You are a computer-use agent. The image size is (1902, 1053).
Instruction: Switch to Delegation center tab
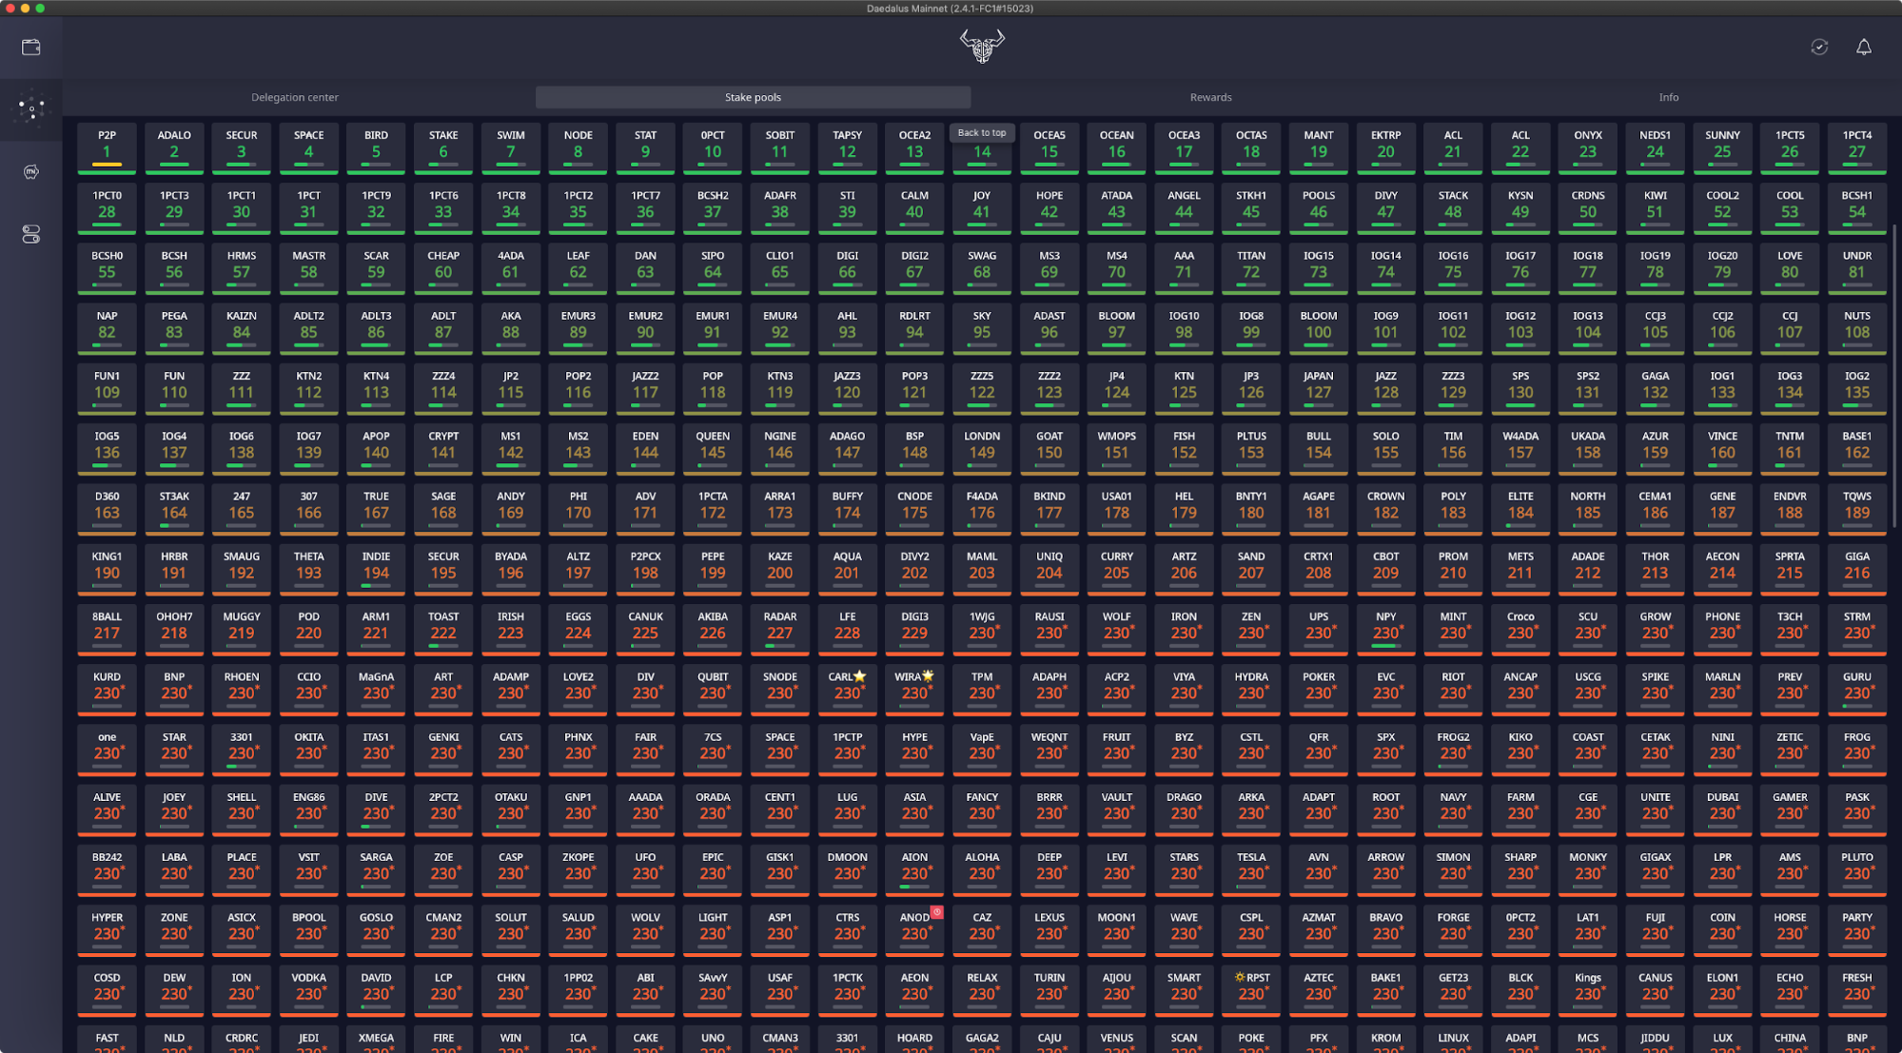294,97
